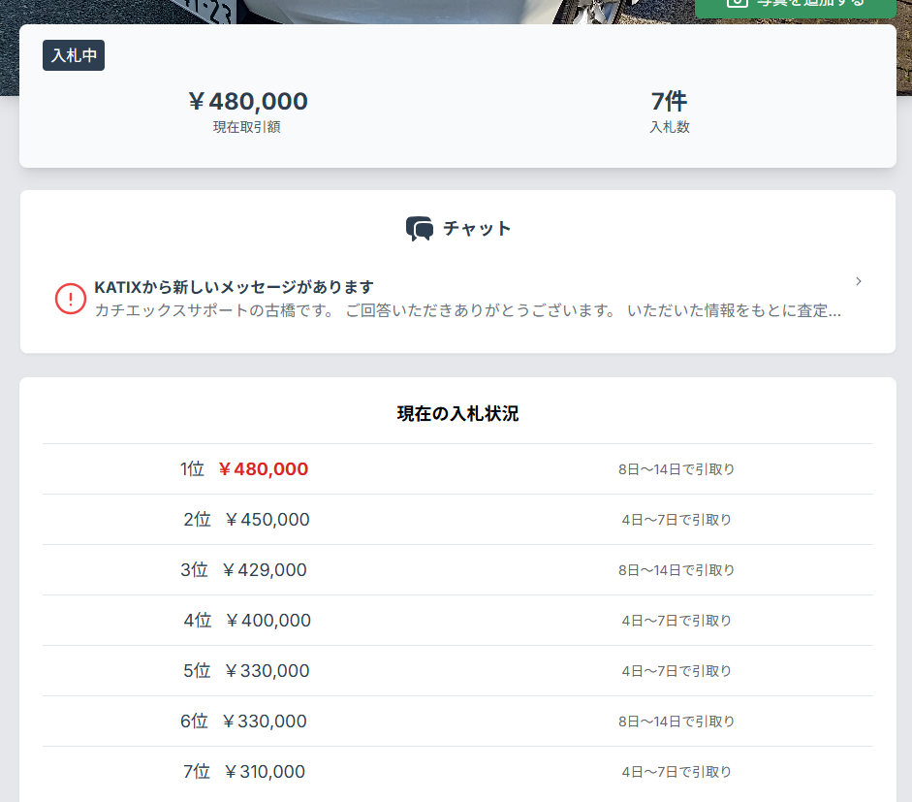Click the camera icon on the add photo button

tap(738, 4)
